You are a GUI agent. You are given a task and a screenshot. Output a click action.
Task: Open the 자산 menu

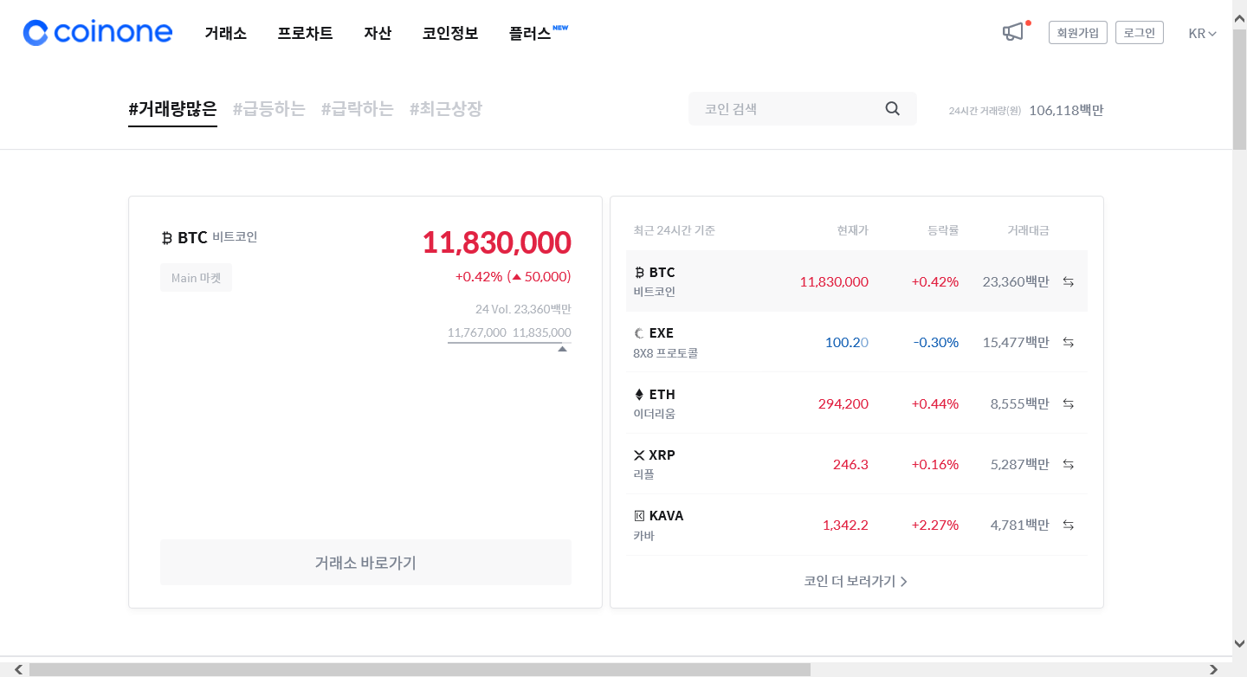coord(378,33)
